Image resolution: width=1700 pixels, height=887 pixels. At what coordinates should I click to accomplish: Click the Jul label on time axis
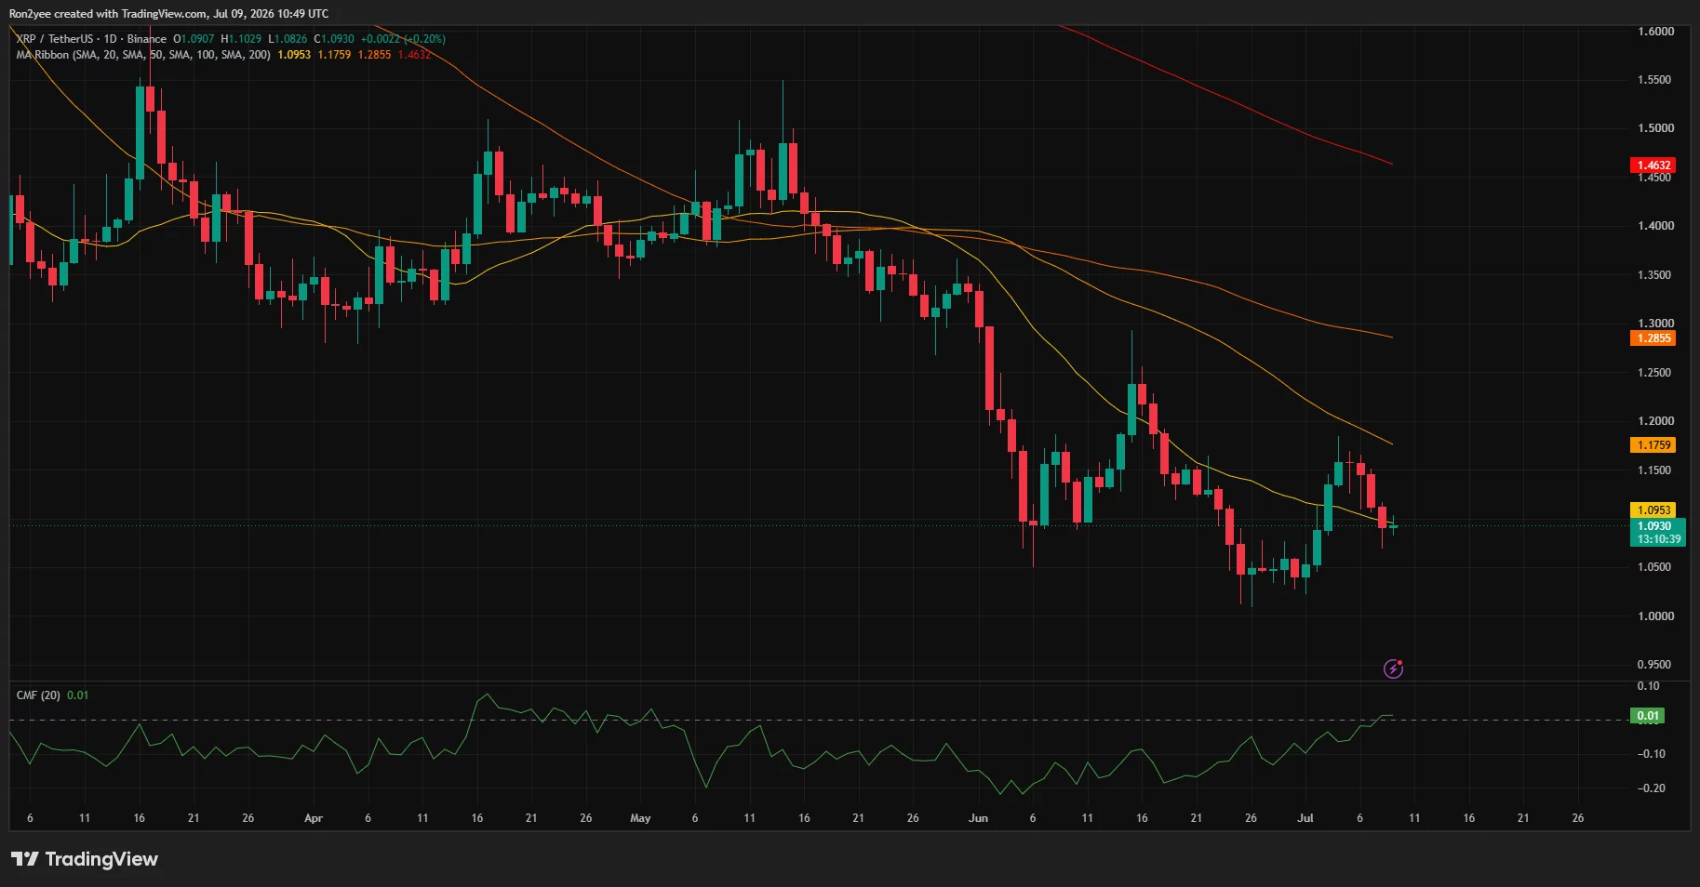(x=1305, y=818)
